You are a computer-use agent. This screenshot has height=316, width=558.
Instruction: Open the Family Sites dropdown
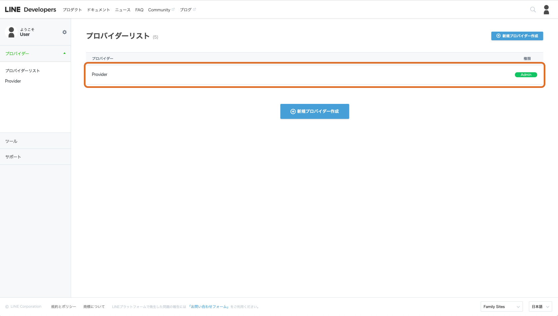click(501, 307)
